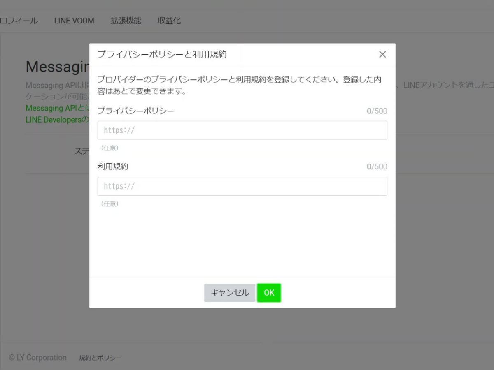
Task: Go to the 収益化 tab
Action: tap(169, 21)
